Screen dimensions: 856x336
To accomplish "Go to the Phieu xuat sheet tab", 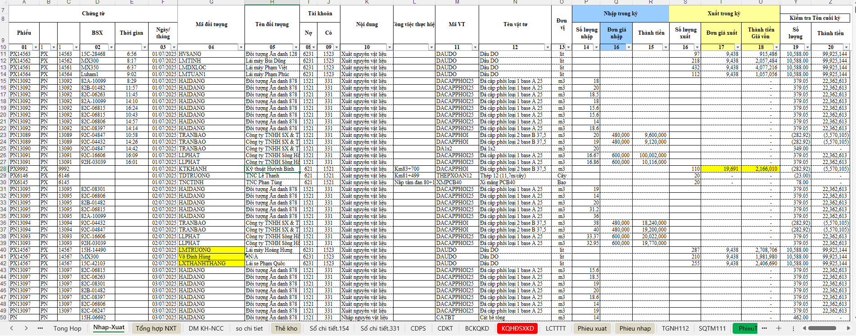I will coord(592,328).
